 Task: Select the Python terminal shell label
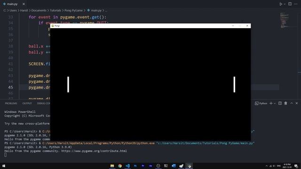click(x=261, y=103)
